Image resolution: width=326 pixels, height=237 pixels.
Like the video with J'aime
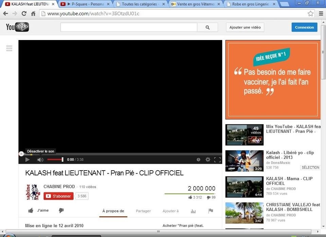(x=38, y=211)
